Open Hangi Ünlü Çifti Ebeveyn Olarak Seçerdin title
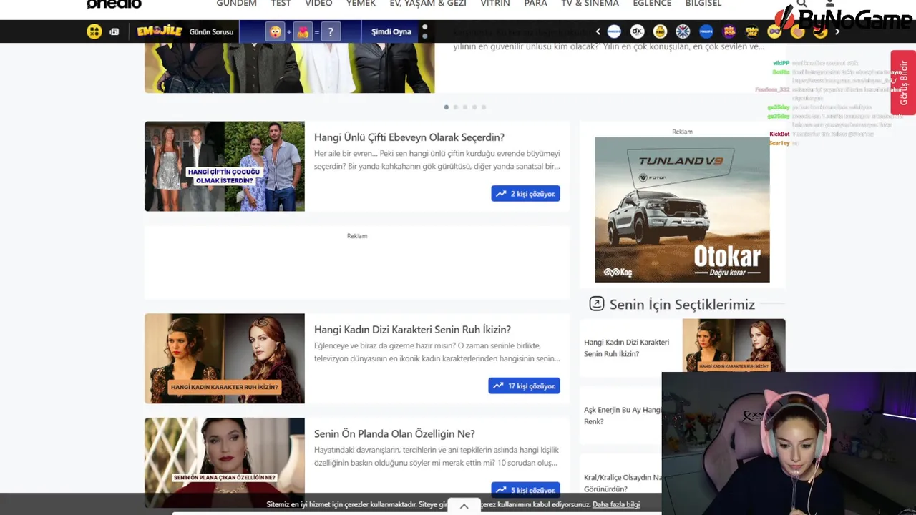The image size is (916, 515). (x=409, y=137)
